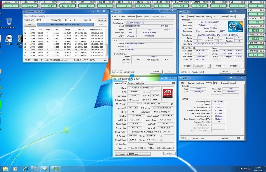Open the LinX Run count dropdown
This screenshot has height=172, width=266.
point(96,20)
